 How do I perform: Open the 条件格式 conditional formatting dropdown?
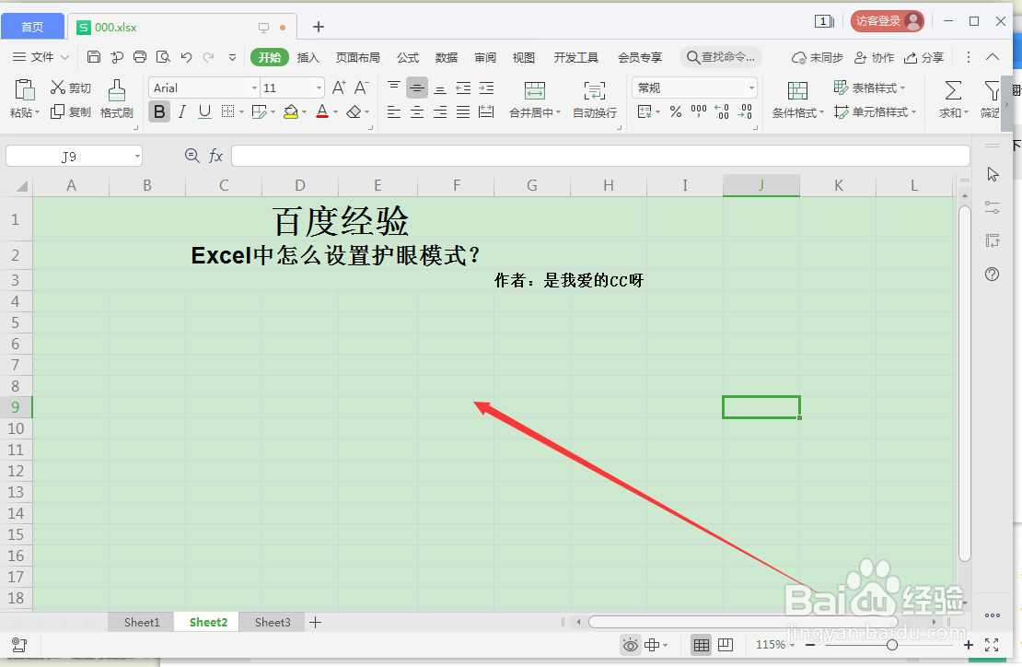(797, 112)
